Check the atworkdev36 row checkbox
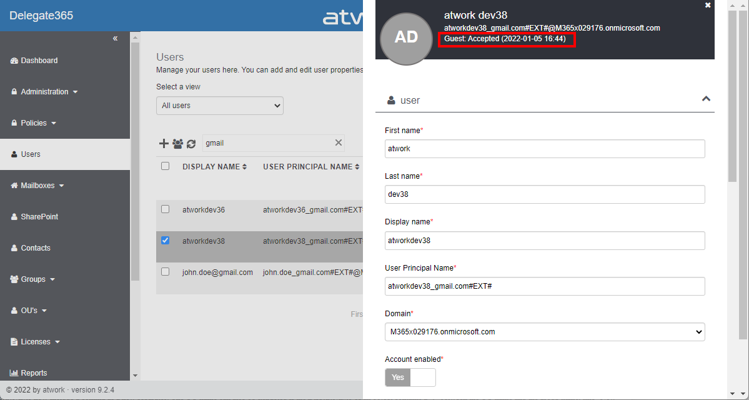Image resolution: width=749 pixels, height=400 pixels. (166, 209)
